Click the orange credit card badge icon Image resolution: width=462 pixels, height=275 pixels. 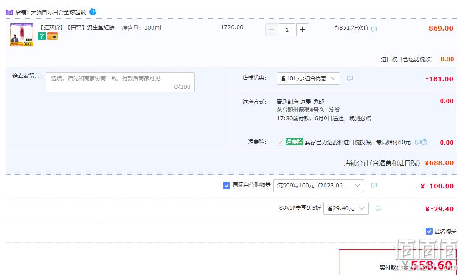pos(52,36)
